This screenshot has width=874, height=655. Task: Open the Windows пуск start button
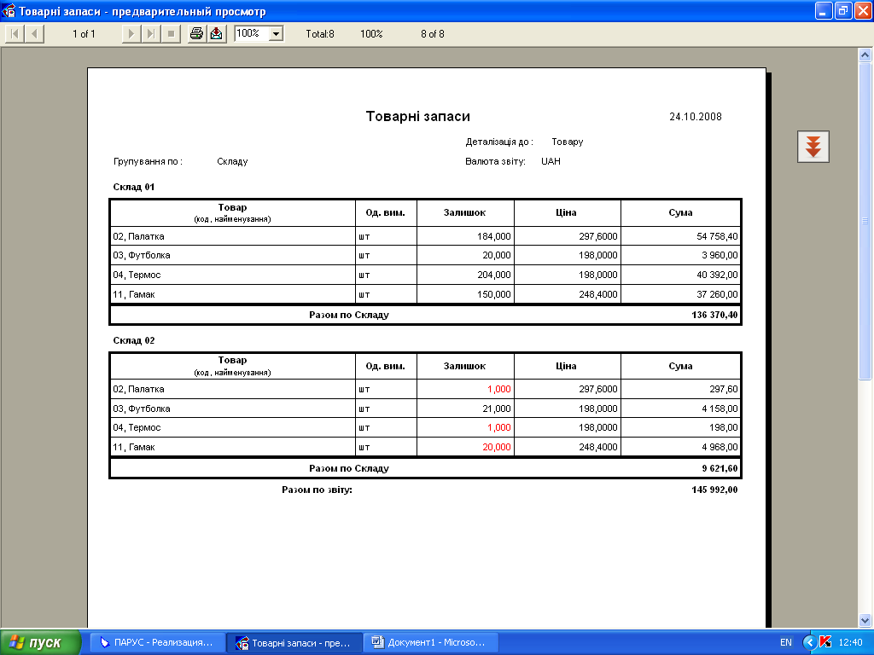click(x=41, y=642)
